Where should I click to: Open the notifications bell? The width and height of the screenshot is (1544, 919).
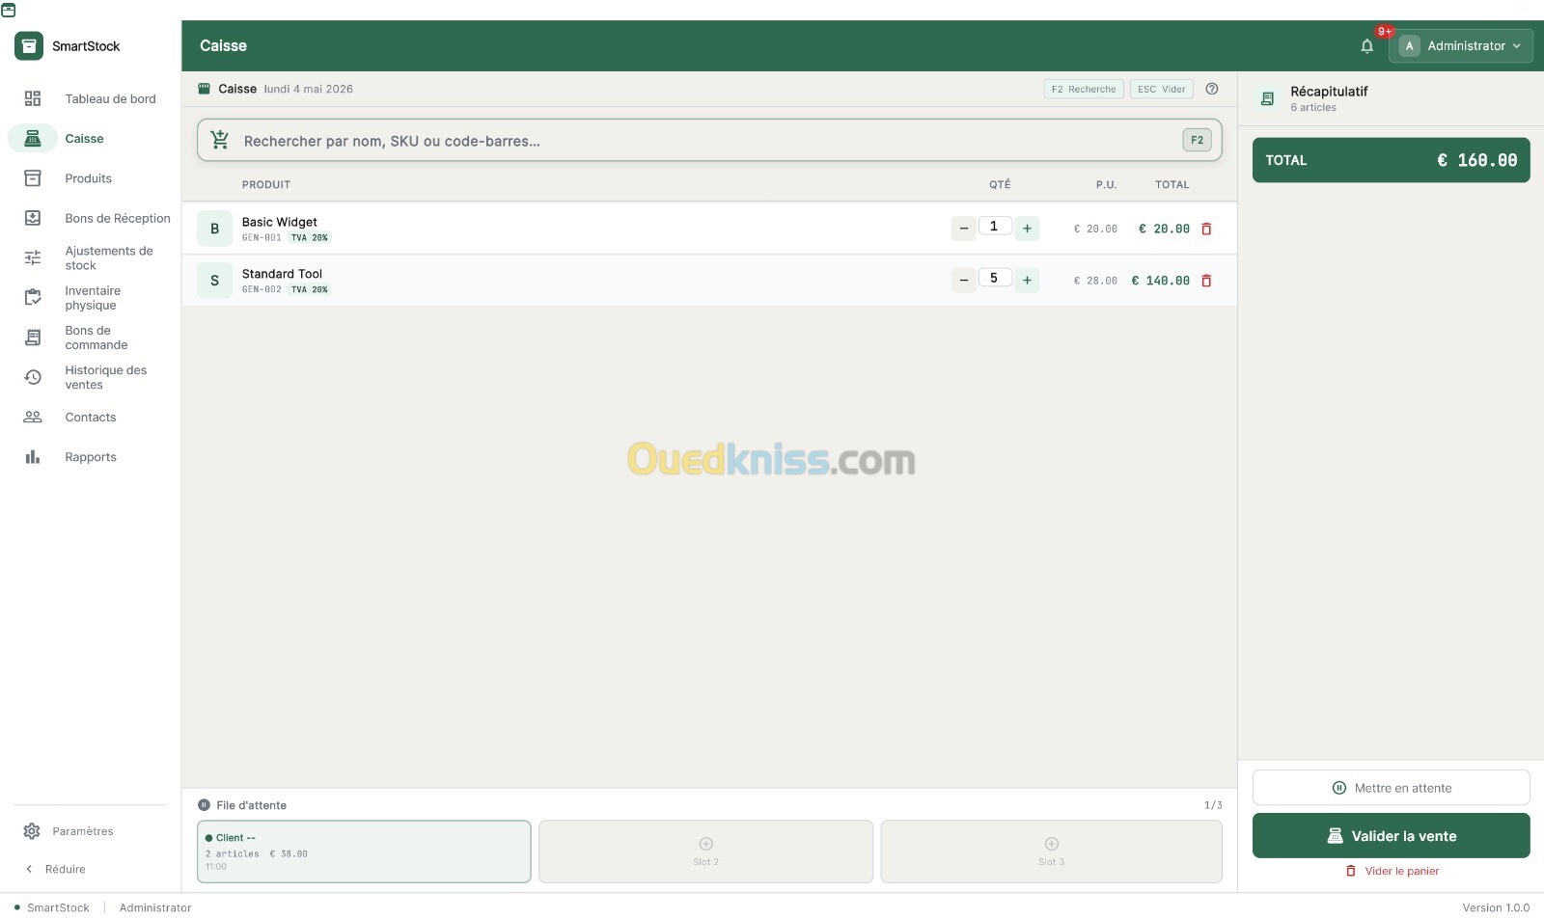[x=1366, y=45]
